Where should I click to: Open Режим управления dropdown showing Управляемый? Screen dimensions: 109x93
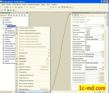click(103, 54)
